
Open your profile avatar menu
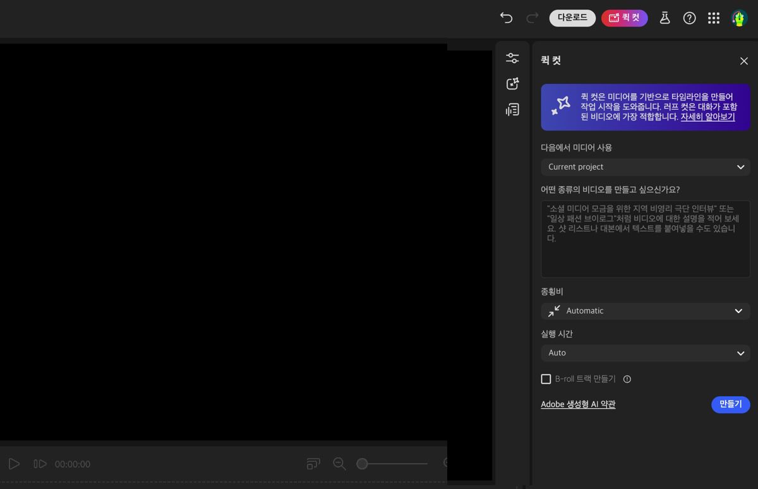(738, 18)
